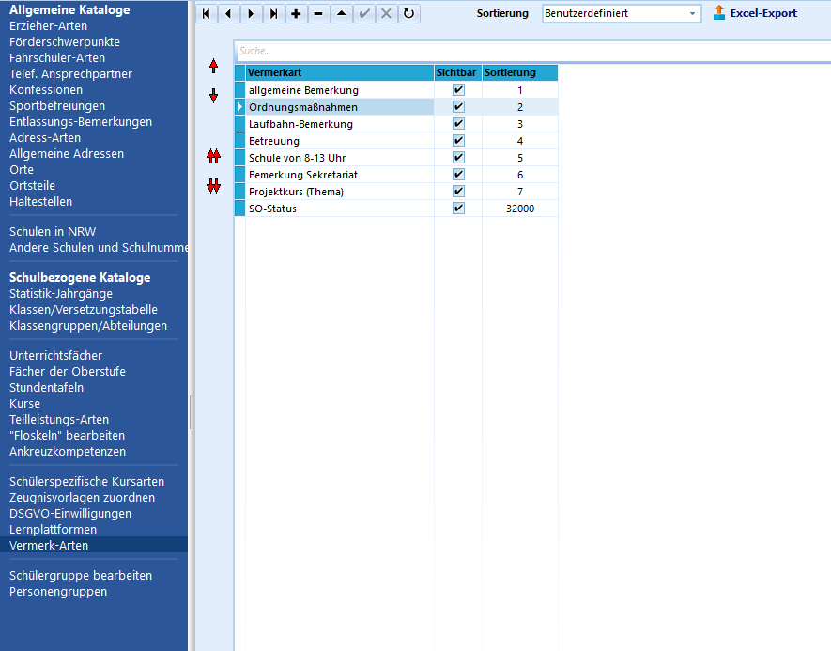Open Erzieher-Arten catalog

[48, 26]
